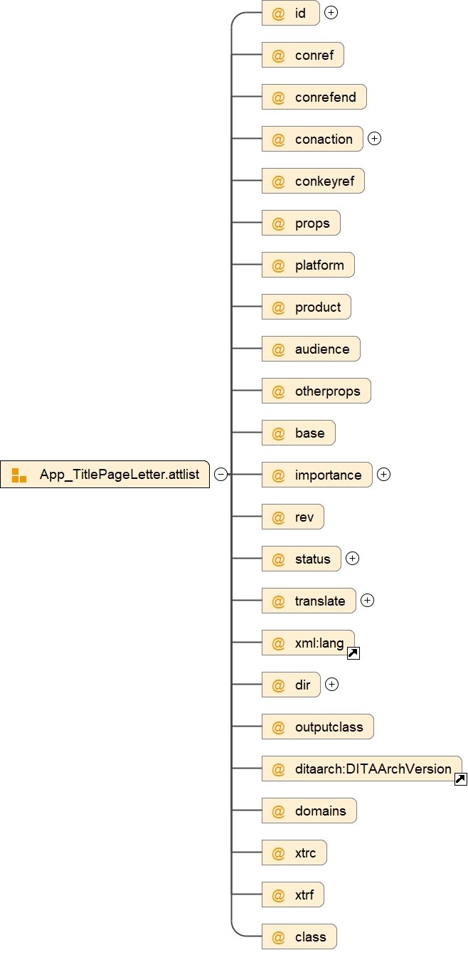
Task: Expand the conaction attribute node
Action: 375,139
